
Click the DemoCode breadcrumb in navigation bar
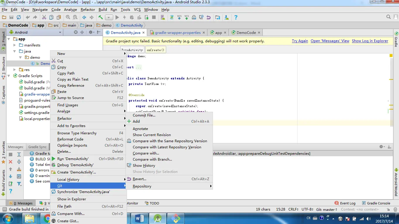pos(16,25)
